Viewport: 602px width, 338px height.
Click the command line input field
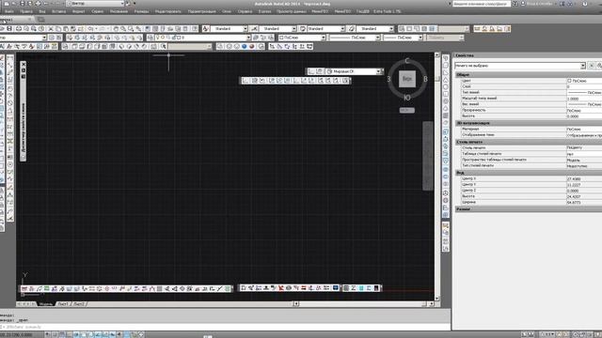(227, 327)
